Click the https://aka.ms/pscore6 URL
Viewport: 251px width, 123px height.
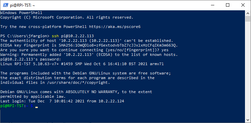(x=115, y=27)
